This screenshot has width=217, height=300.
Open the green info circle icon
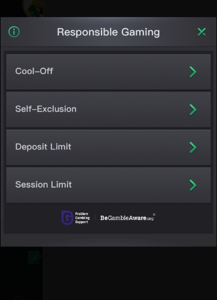click(14, 32)
